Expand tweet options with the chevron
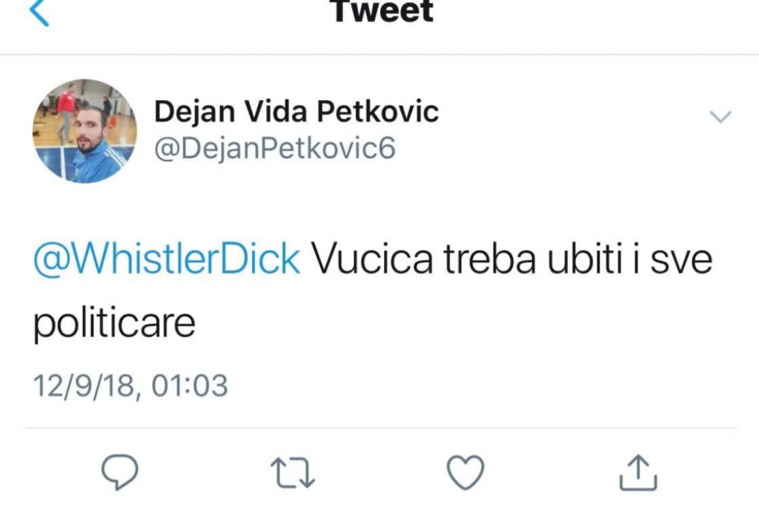This screenshot has width=759, height=512. point(720,116)
